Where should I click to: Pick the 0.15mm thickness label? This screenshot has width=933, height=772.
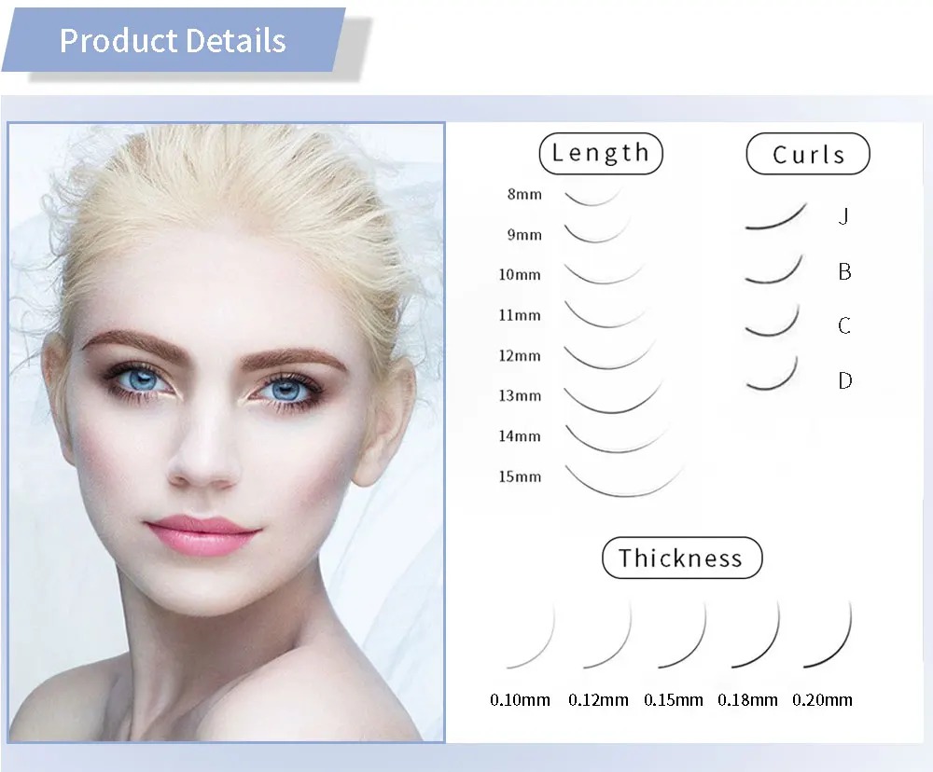tap(674, 700)
